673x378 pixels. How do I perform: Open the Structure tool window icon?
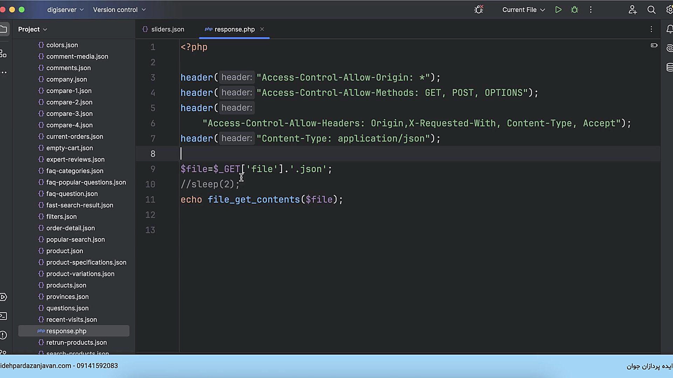click(4, 54)
